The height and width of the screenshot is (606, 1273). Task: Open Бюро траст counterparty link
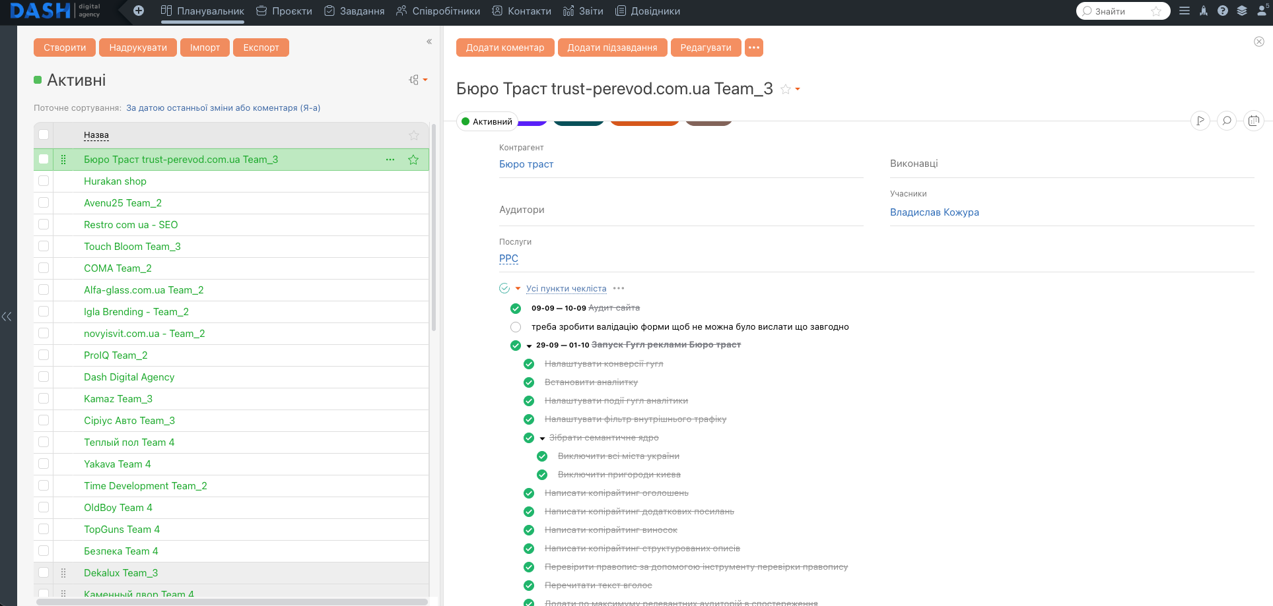tap(526, 164)
